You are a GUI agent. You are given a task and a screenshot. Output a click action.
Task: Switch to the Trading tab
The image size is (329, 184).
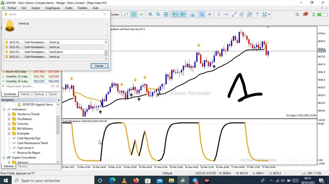coord(39,94)
